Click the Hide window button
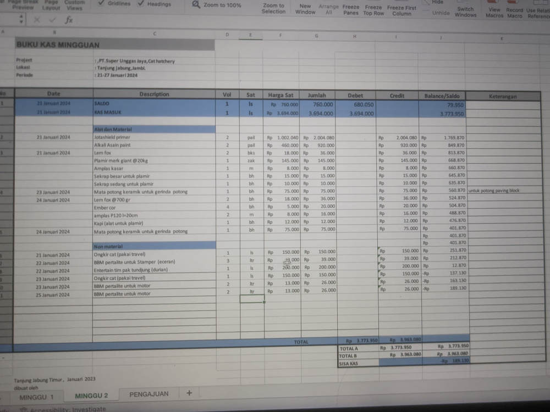Viewport: 550px width, 412px height. pos(437,2)
